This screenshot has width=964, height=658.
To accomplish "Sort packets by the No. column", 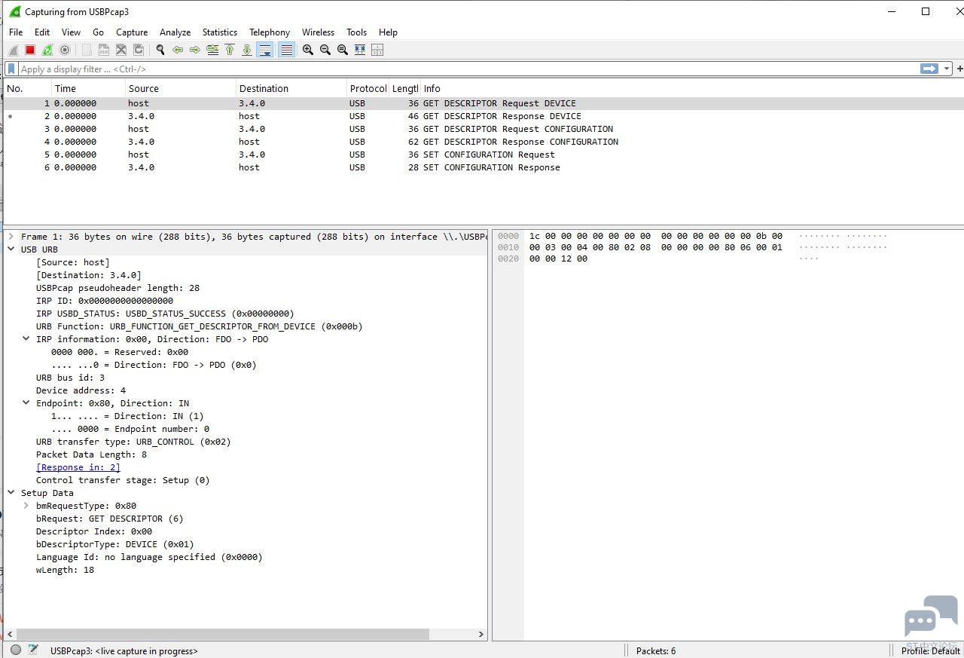I will click(x=27, y=88).
